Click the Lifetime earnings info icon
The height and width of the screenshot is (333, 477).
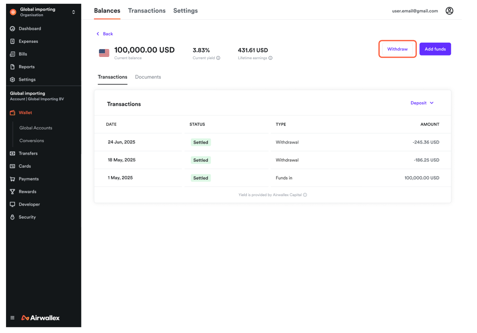[270, 58]
